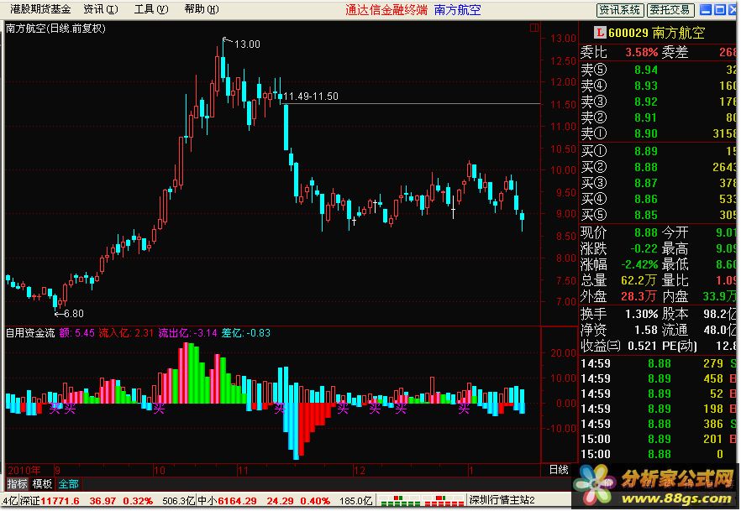741x511 pixels.
Task: Select the 卖⑤ 8.94 ask row
Action: [x=658, y=70]
